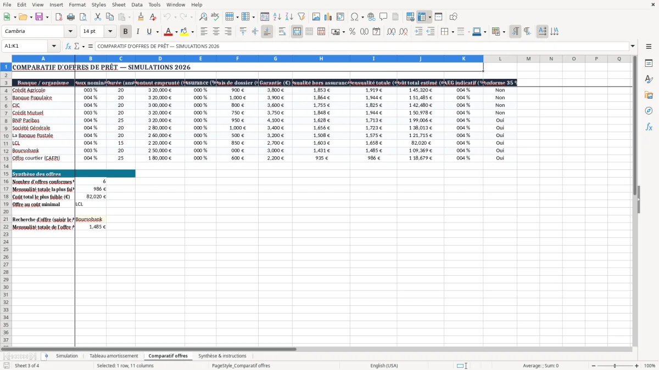Screen dimensions: 659x370
Task: Open the Data menu
Action: [137, 4]
